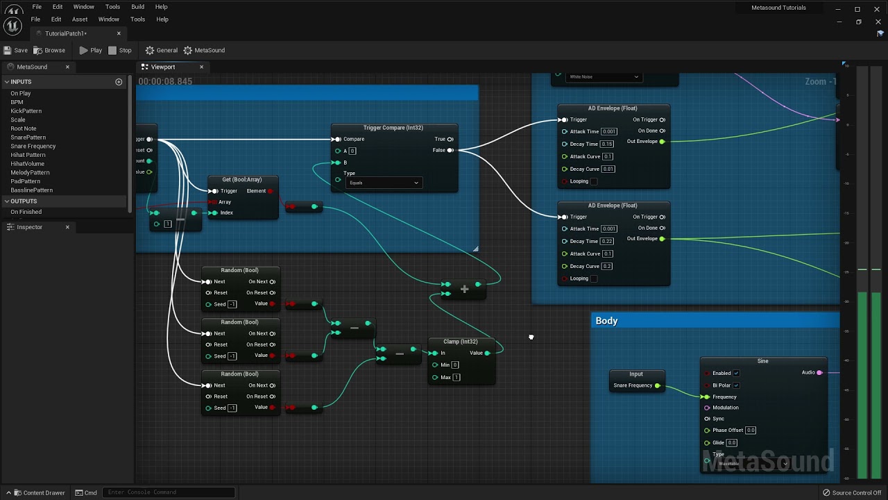Select the KickPattern input
The width and height of the screenshot is (888, 500).
[26, 111]
